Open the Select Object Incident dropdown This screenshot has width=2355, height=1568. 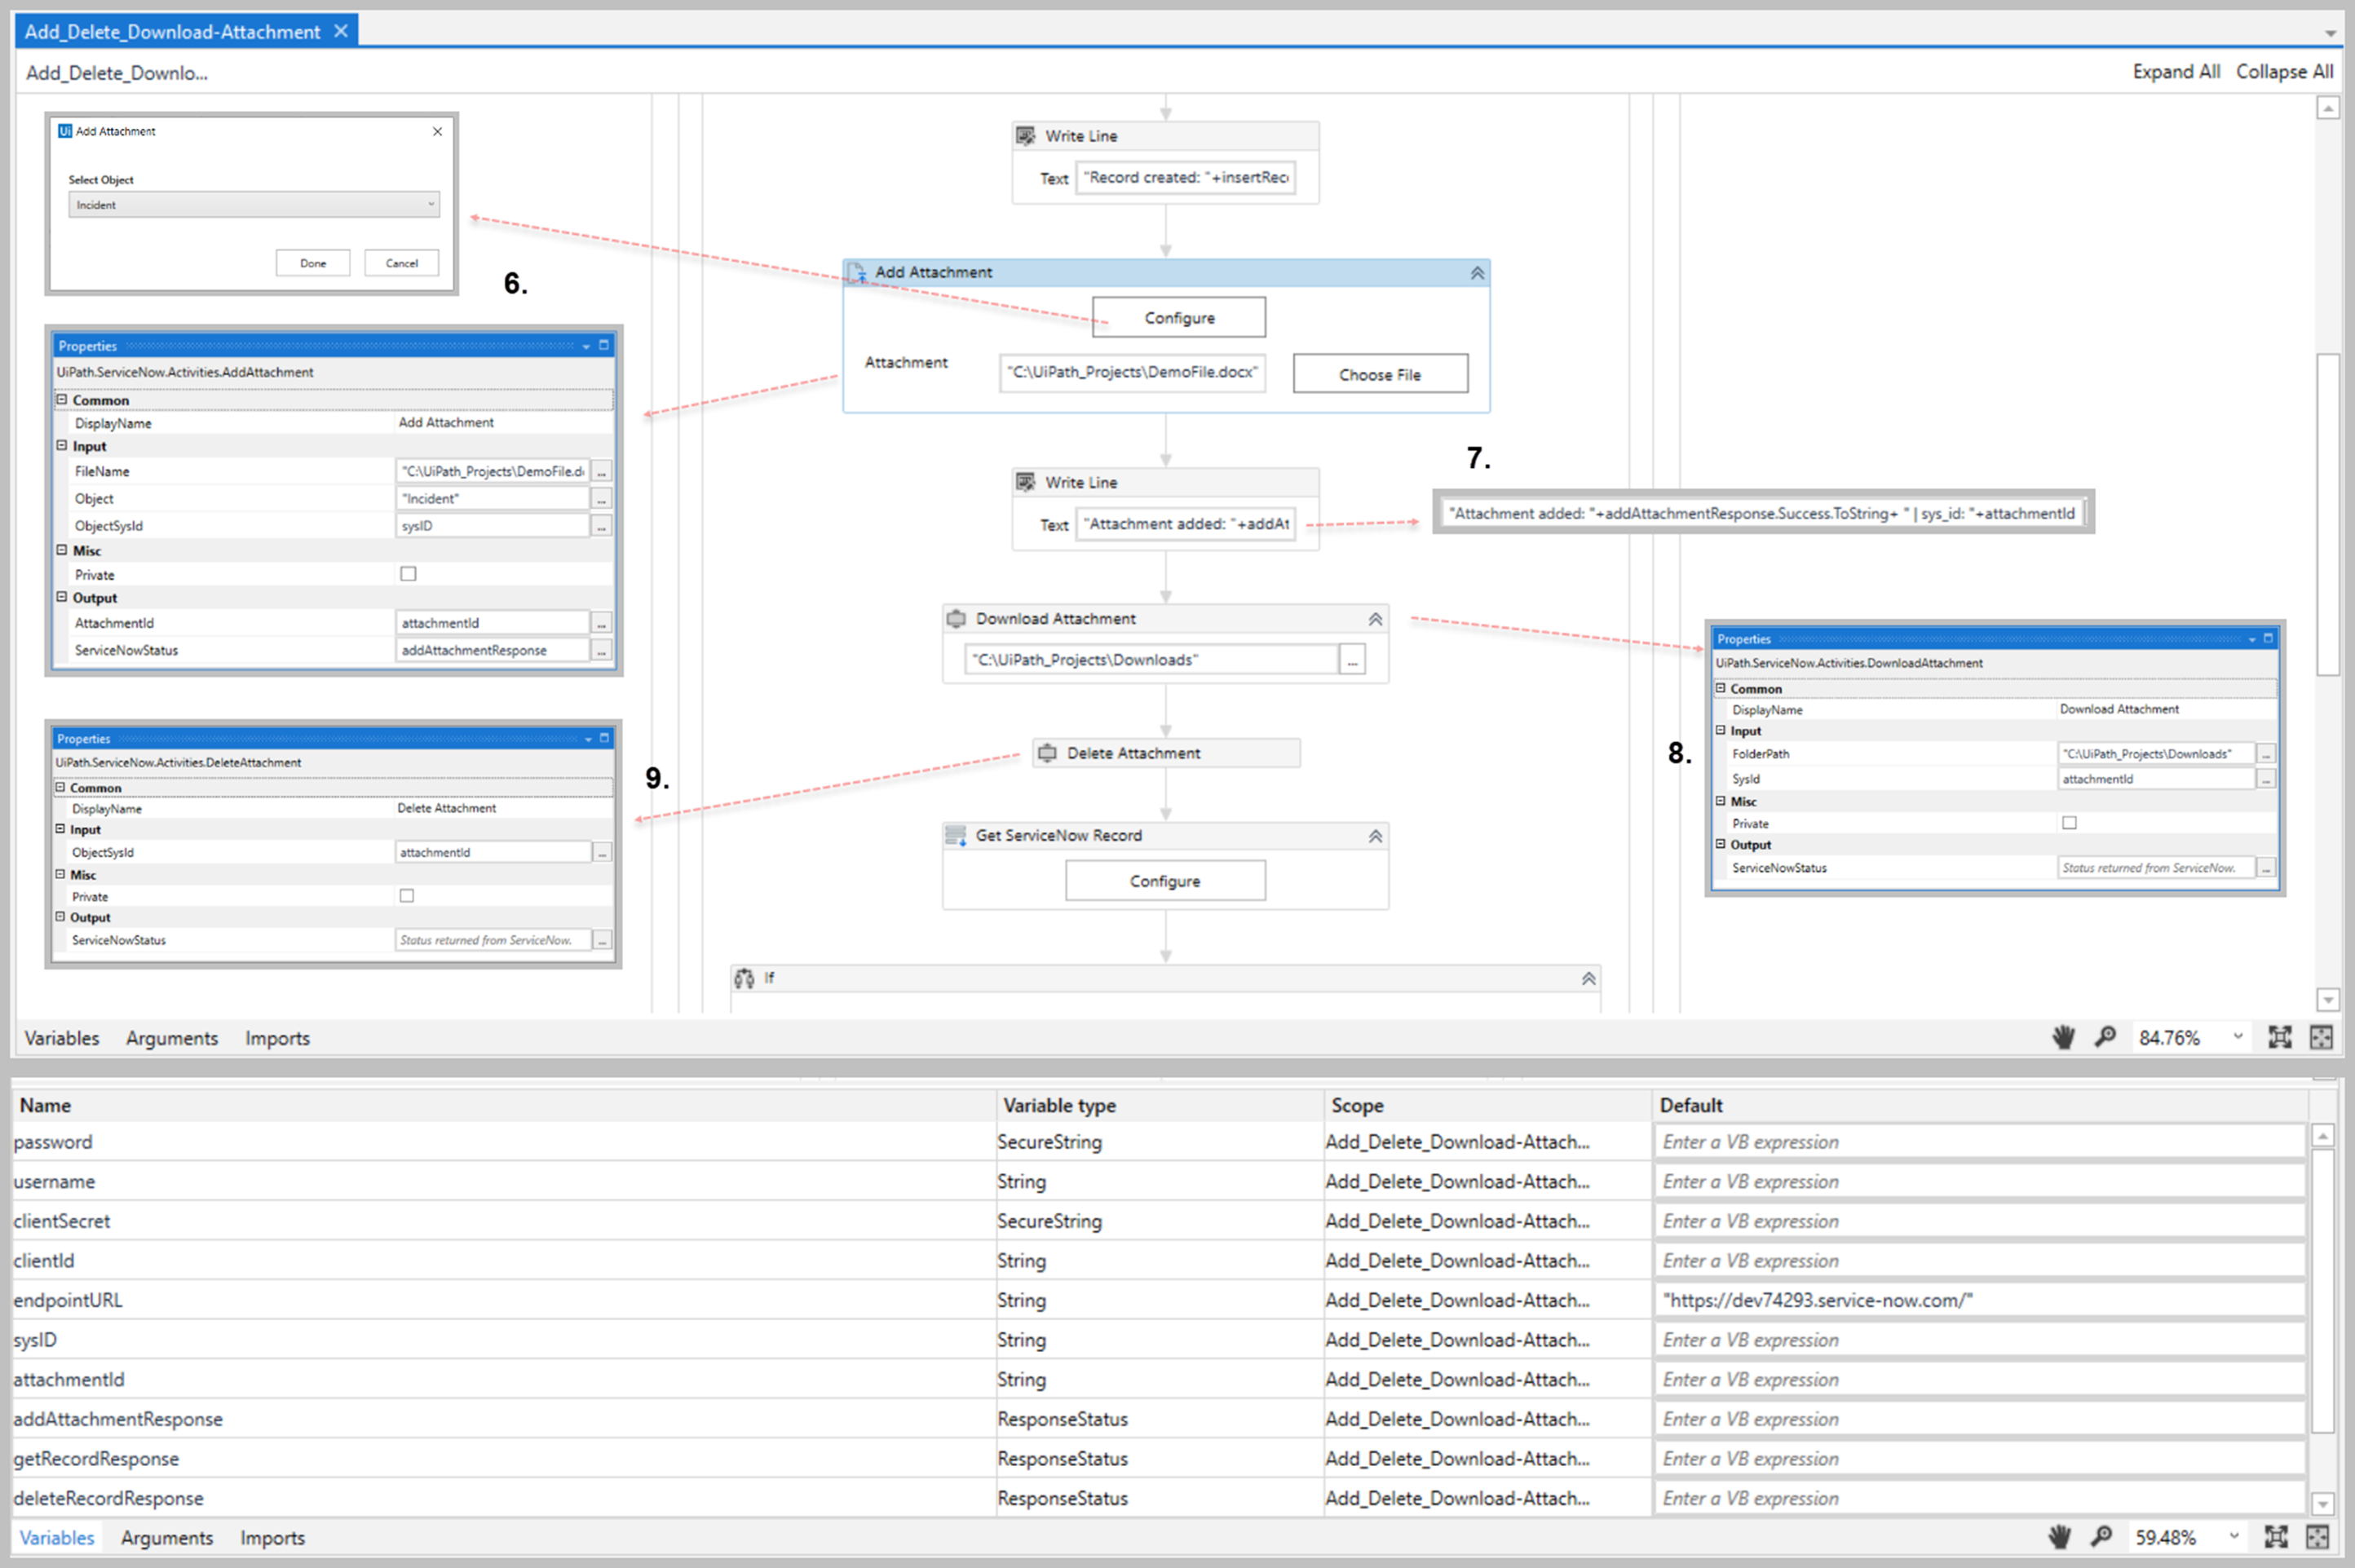pos(253,204)
